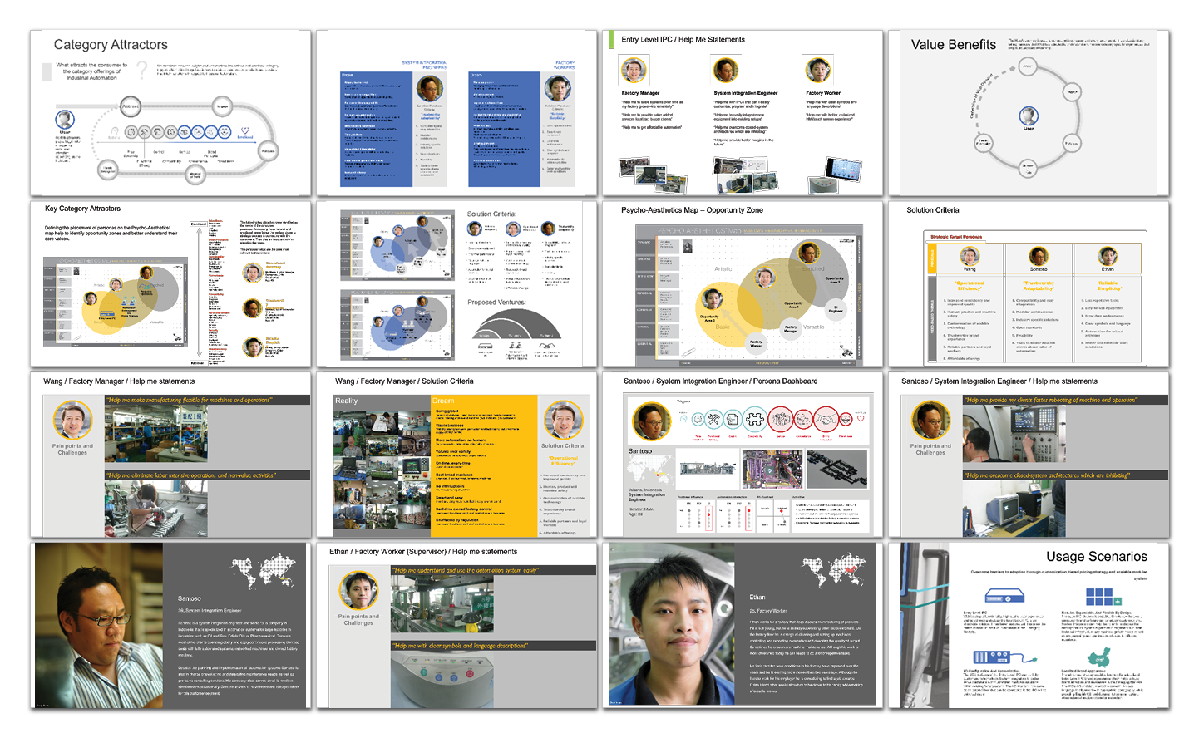The height and width of the screenshot is (738, 1199).
Task: Click the red heart icon in Santoso dashboard
Action: (x=861, y=419)
